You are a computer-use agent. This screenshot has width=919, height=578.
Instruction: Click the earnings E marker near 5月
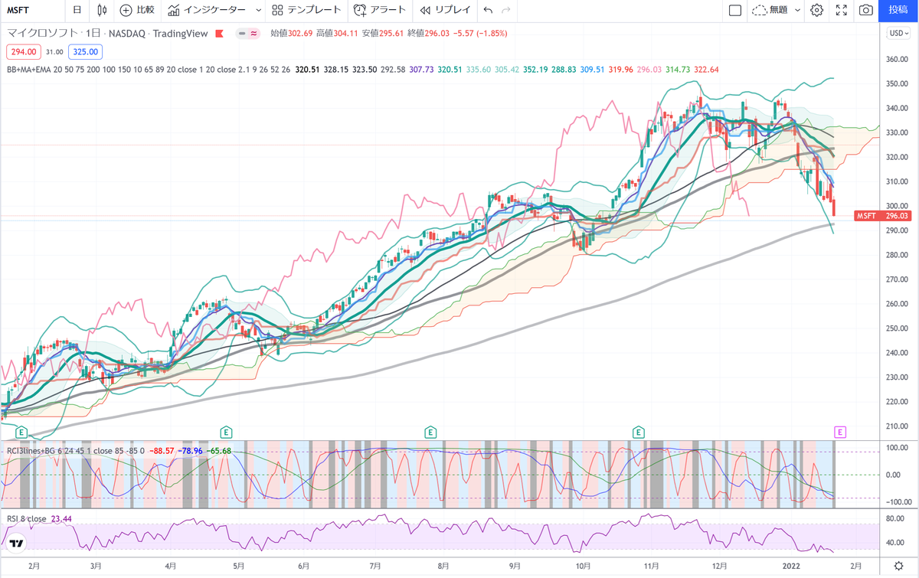click(226, 433)
